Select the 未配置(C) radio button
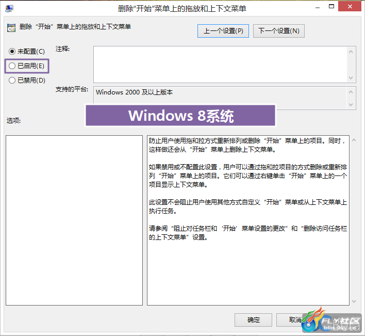The height and width of the screenshot is (336, 365). point(26,51)
